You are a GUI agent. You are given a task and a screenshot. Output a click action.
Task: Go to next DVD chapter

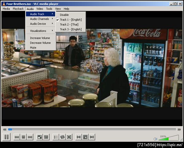pyautogui.click(x=92, y=137)
